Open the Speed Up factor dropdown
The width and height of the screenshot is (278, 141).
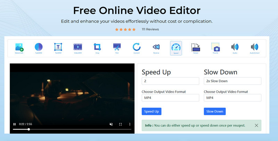(x=170, y=81)
